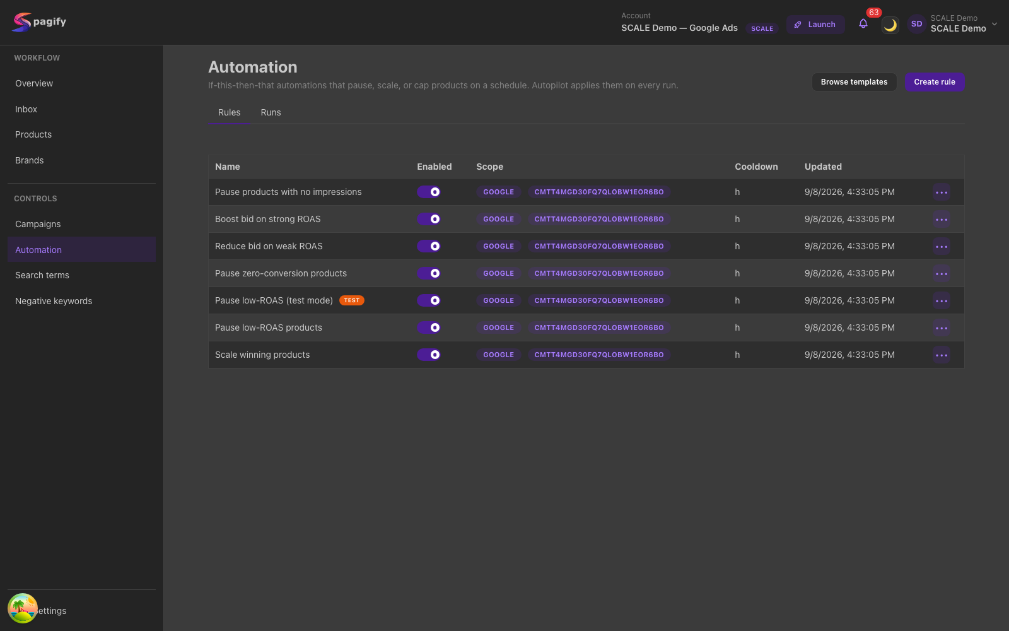This screenshot has width=1009, height=631.
Task: Open the notifications bell
Action: (863, 24)
